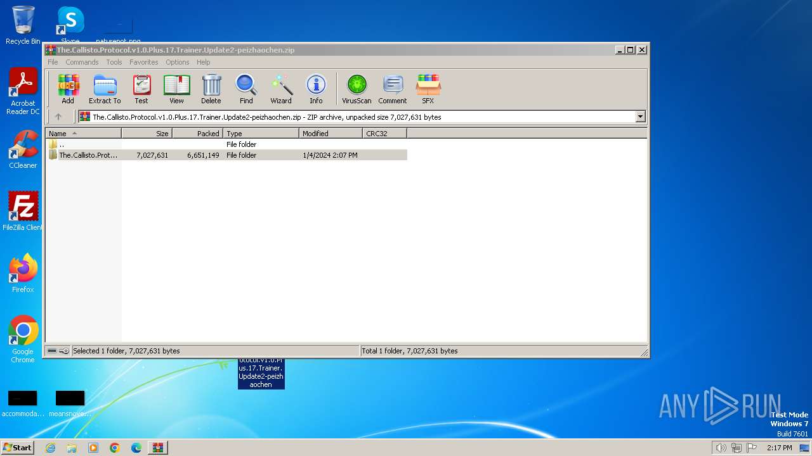The width and height of the screenshot is (812, 456).
Task: Click the network tray icon
Action: [737, 448]
